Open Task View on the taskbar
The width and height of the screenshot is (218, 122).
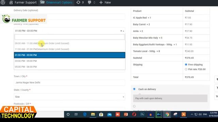pyautogui.click(x=76, y=115)
